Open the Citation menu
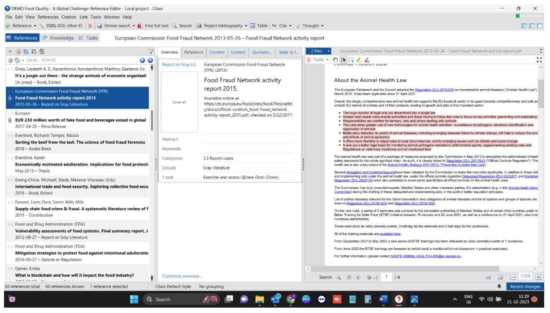Screen dimensions: 550x313 69,17
